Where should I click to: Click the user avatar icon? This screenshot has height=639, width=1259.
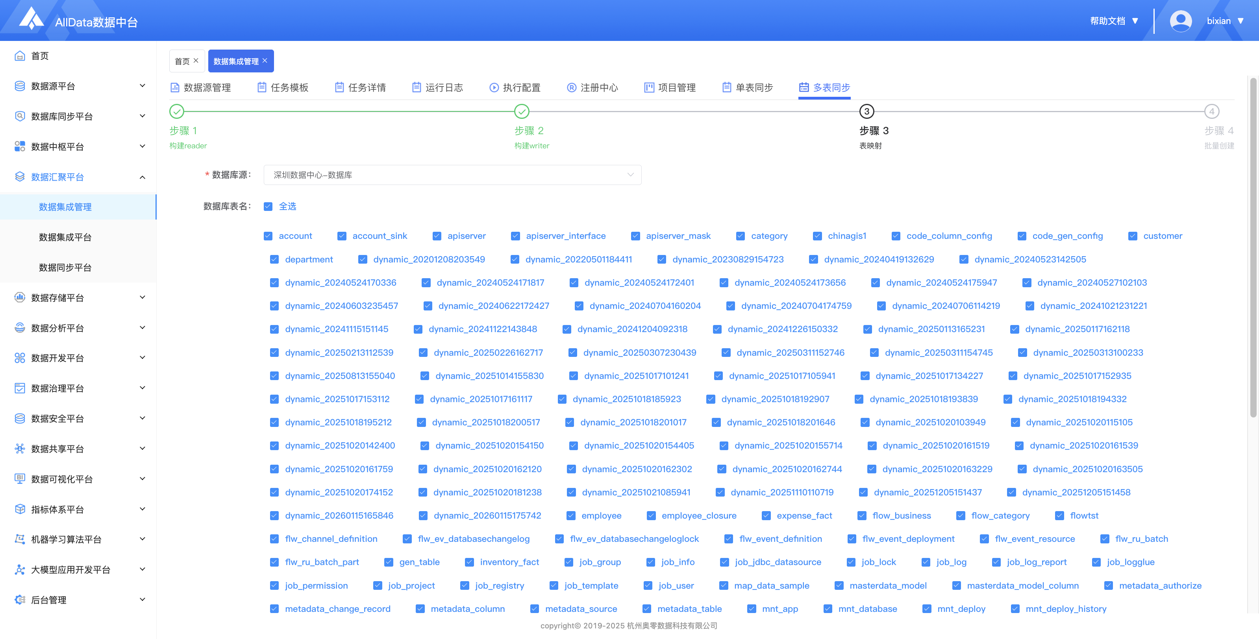1180,21
